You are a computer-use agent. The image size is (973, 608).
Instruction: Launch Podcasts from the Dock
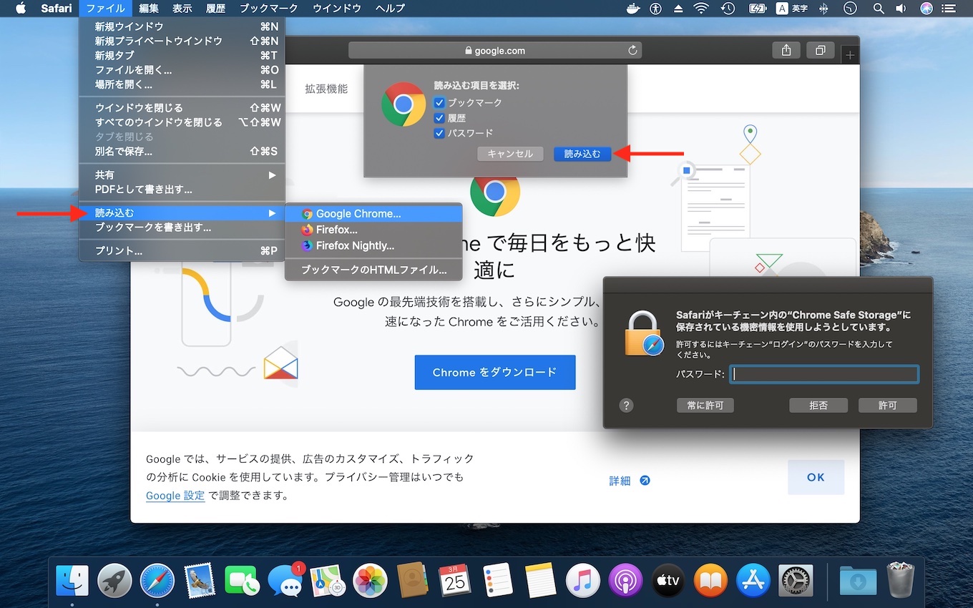pyautogui.click(x=625, y=580)
